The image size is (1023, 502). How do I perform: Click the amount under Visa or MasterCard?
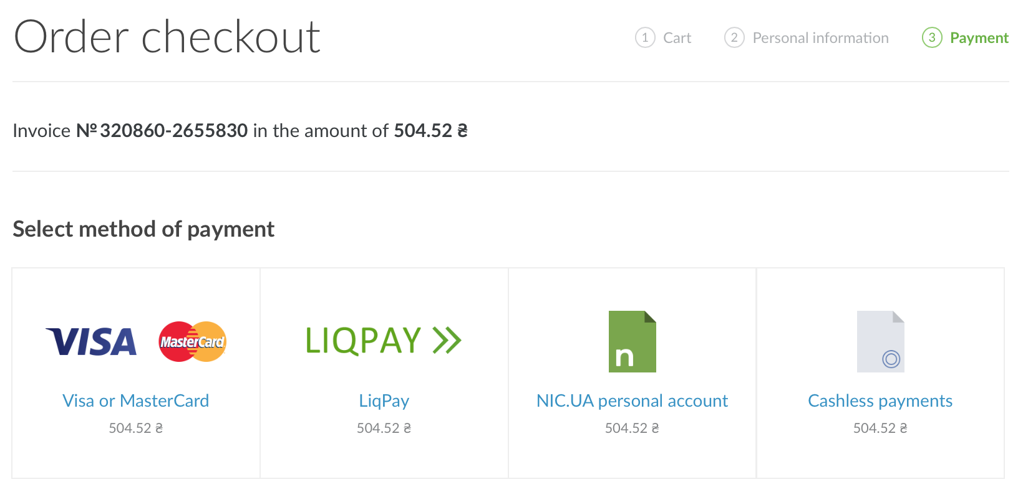pyautogui.click(x=136, y=428)
